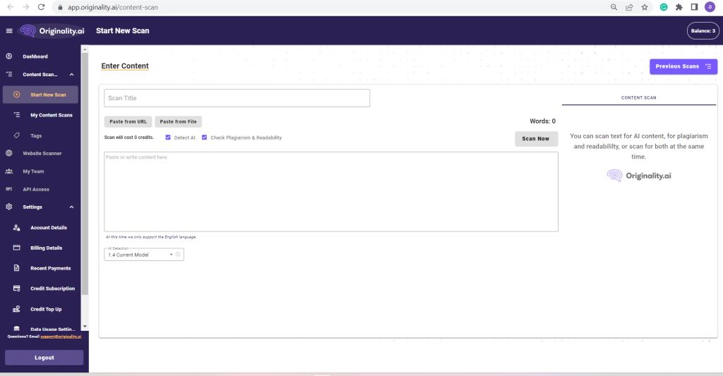Screen dimensions: 723x376
Task: Open My Content Scans
Action: click(x=51, y=115)
